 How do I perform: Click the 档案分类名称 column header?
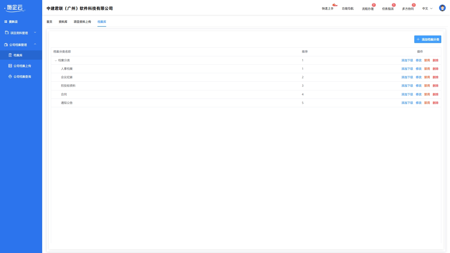point(62,52)
